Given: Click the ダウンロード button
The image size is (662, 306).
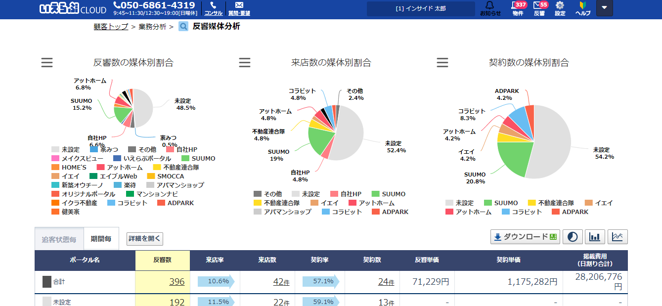Looking at the screenshot, I should 525,237.
